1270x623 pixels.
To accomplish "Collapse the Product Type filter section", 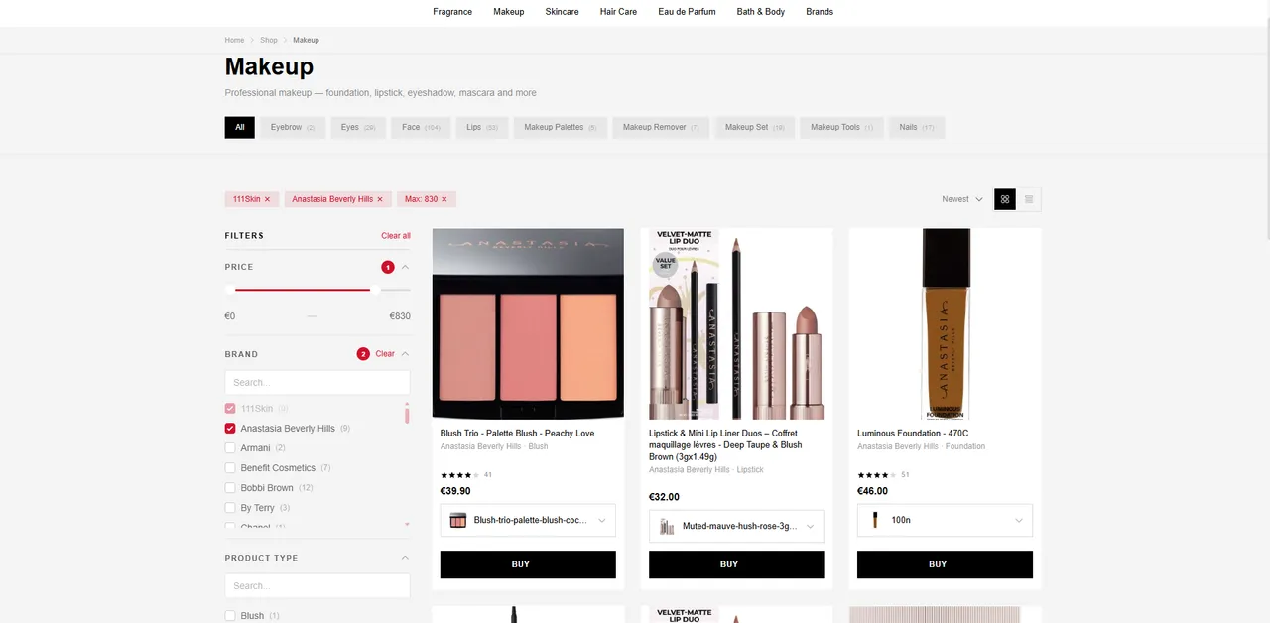I will coord(405,558).
